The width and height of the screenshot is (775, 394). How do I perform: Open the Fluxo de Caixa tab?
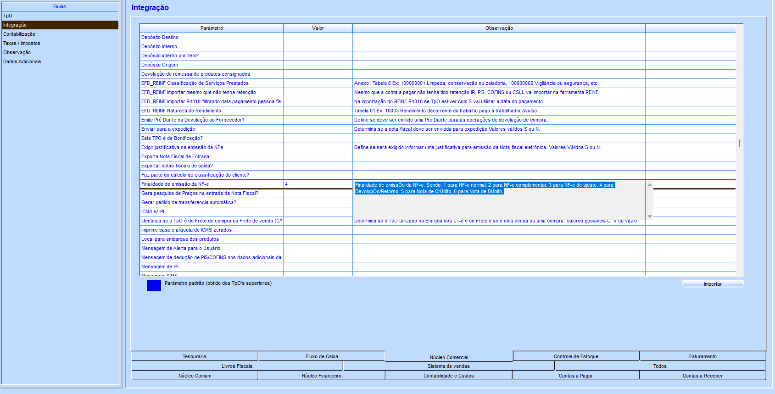(x=321, y=356)
